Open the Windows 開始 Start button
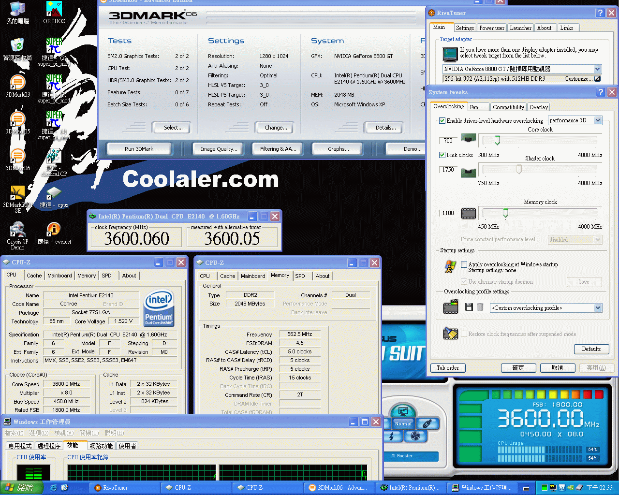The width and height of the screenshot is (619, 495). click(22, 488)
